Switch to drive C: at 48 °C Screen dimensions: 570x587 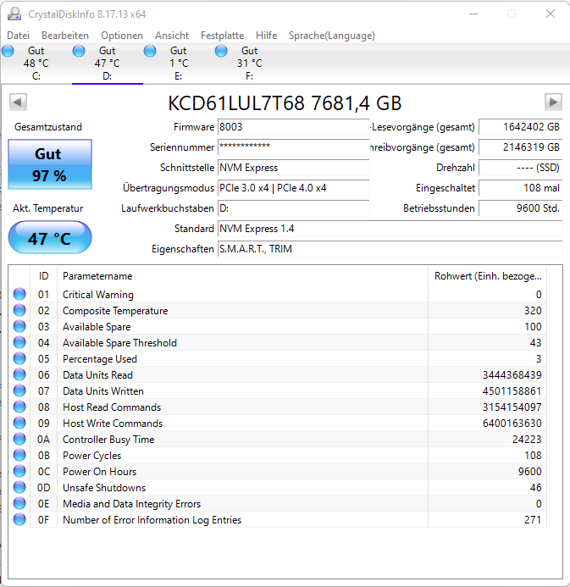click(x=36, y=64)
